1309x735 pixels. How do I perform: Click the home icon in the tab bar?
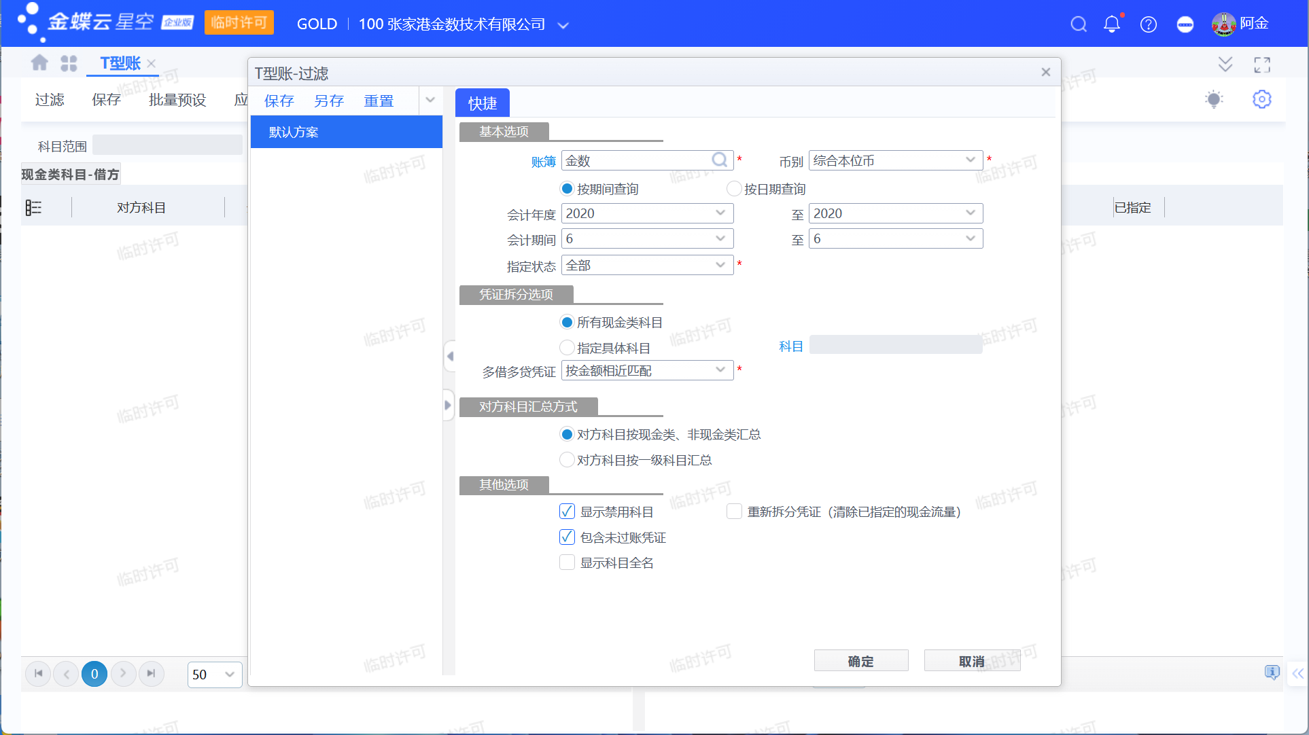tap(39, 63)
